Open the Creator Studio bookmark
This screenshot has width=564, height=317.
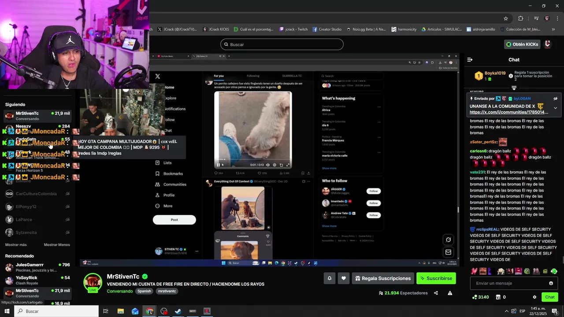327,29
